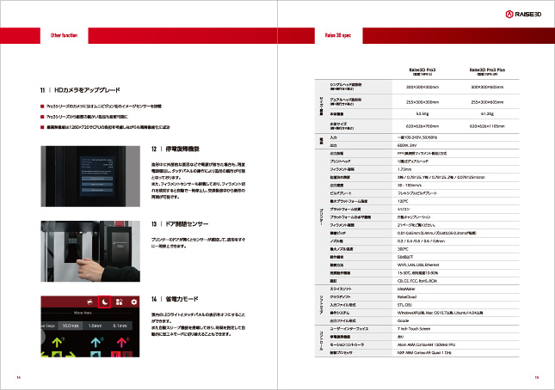Click the nozzle diameter values '0.2 / 0.4 / 0.5 / 0.6 / 0.8mm'
Screen dimensions: 555x390
click(421, 241)
